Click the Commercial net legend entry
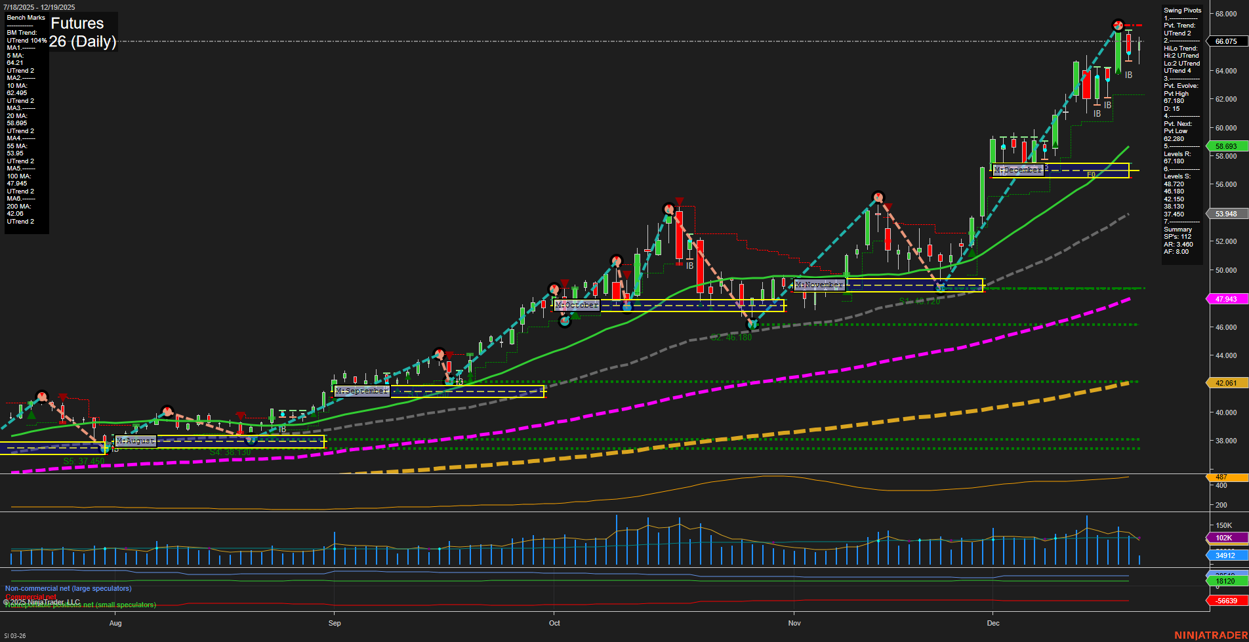The image size is (1249, 642). 30,597
